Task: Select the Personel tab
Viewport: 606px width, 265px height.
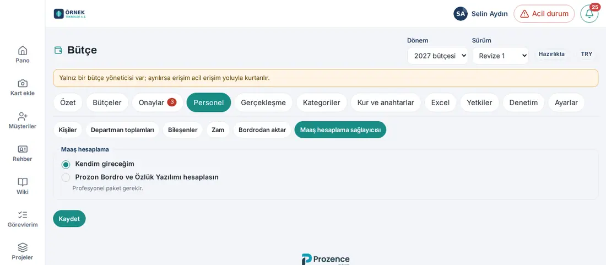Action: tap(209, 102)
